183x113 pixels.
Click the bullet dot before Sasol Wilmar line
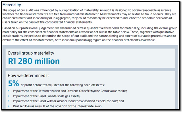9,101
